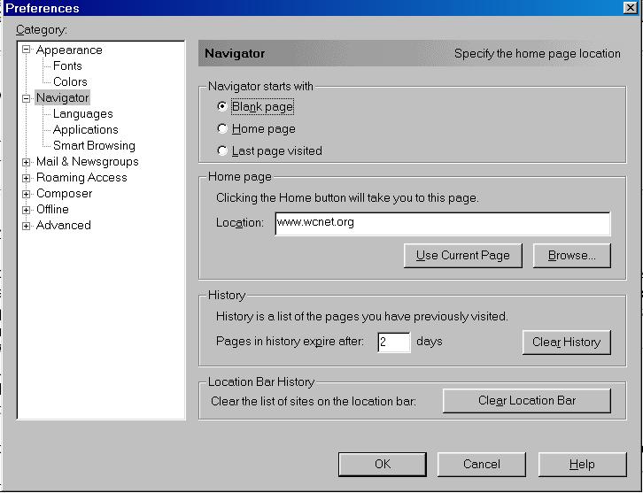Expand the Advanced category node
643x493 pixels.
click(27, 226)
